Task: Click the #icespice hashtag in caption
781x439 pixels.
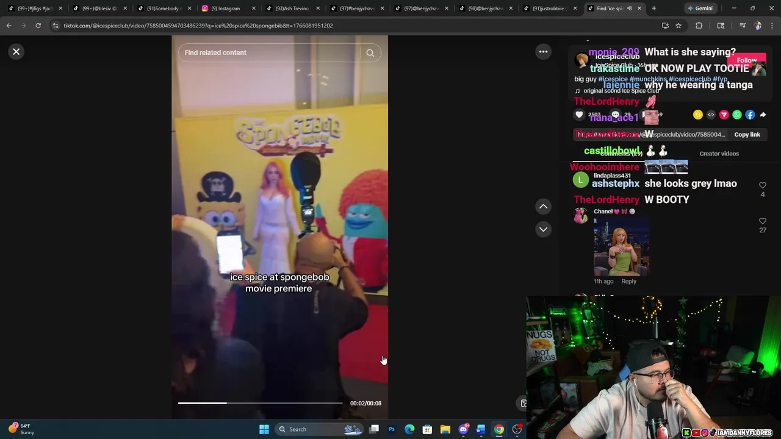Action: click(613, 79)
